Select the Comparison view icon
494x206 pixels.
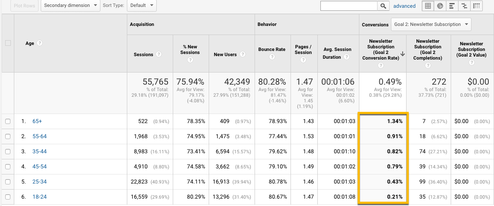464,6
